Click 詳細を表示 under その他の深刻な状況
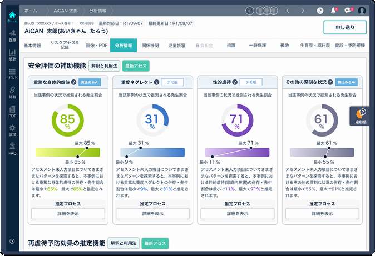This screenshot has height=256, width=375. pyautogui.click(x=322, y=214)
